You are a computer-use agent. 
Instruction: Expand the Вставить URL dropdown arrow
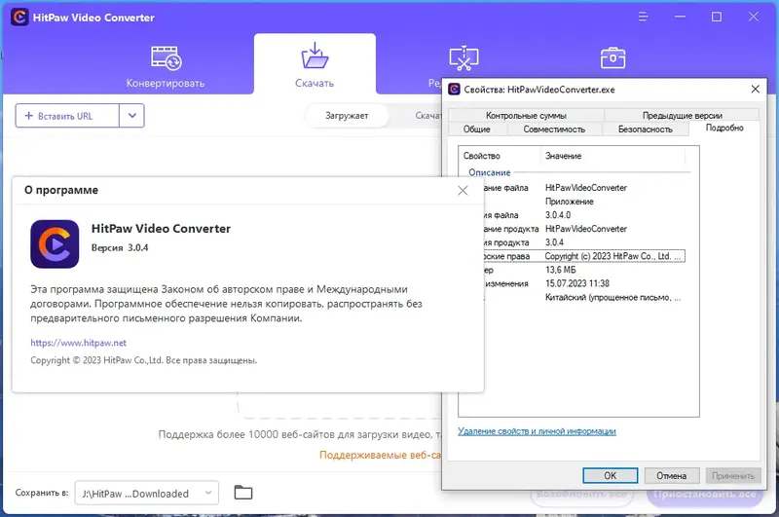132,116
